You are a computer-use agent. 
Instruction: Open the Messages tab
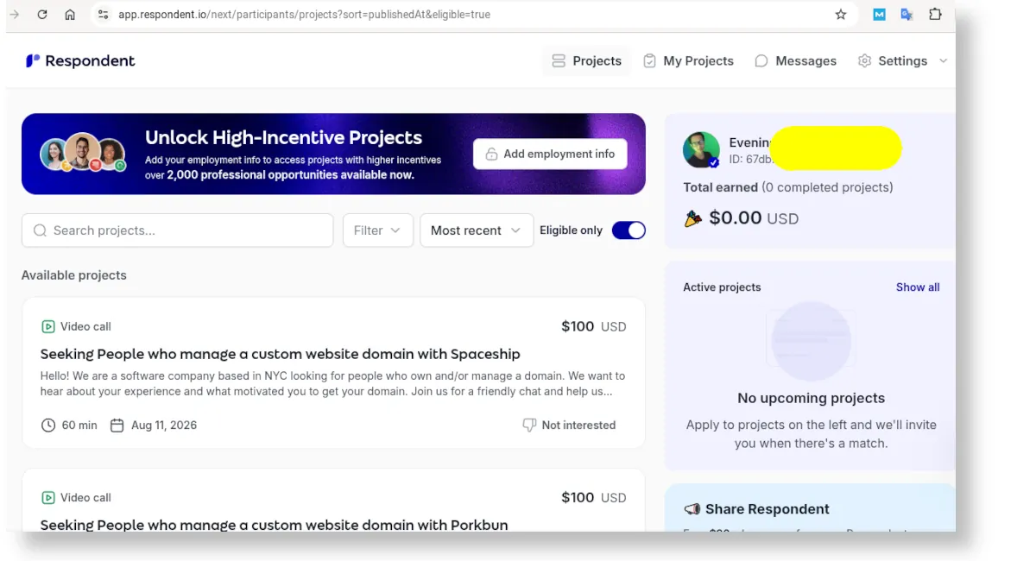point(795,60)
